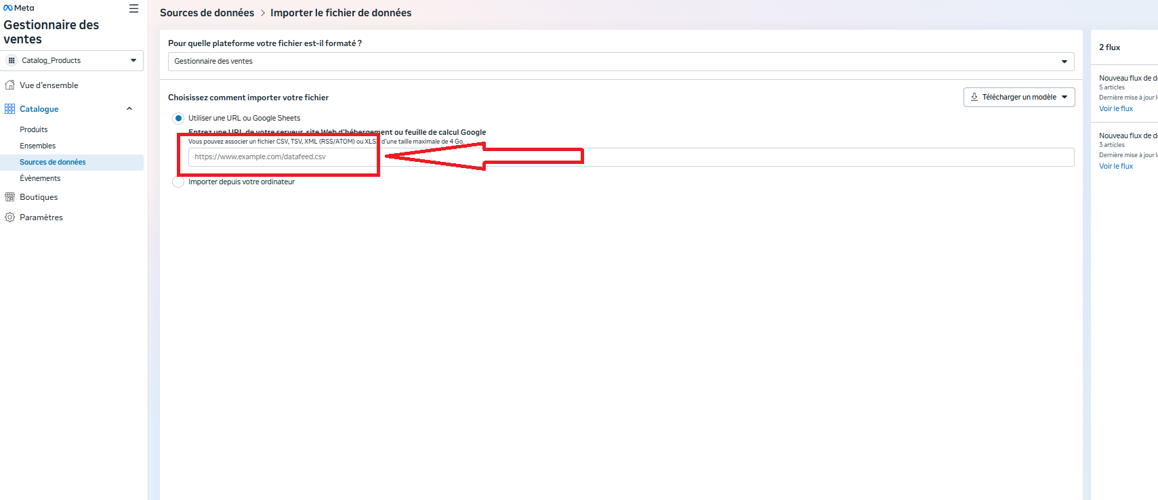Click the Vue d'ensemble home icon
Image resolution: width=1158 pixels, height=500 pixels.
point(9,85)
